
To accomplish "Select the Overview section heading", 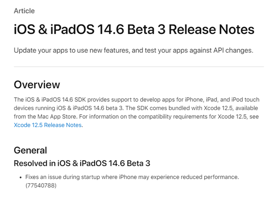I will point(37,85).
